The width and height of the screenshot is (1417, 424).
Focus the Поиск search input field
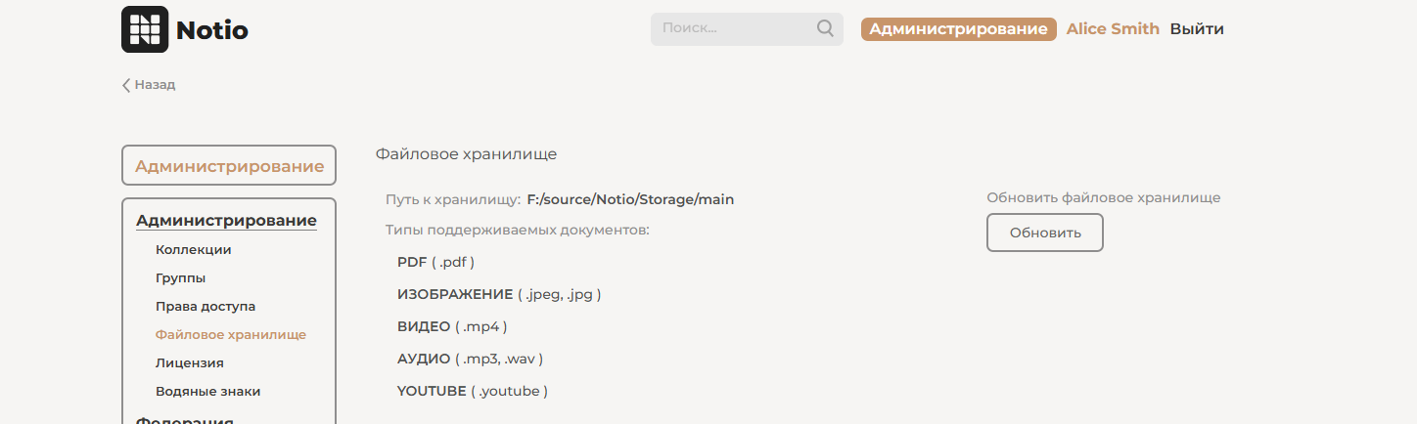tap(734, 28)
